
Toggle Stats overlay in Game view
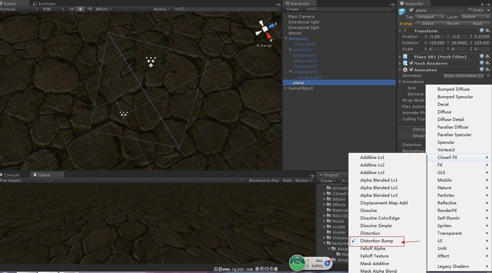287,180
